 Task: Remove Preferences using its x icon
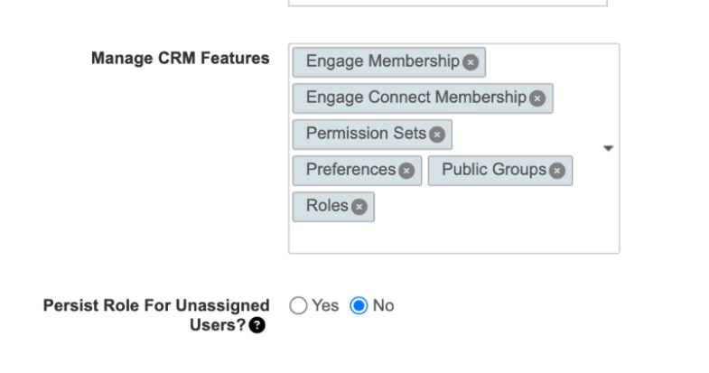coord(406,171)
